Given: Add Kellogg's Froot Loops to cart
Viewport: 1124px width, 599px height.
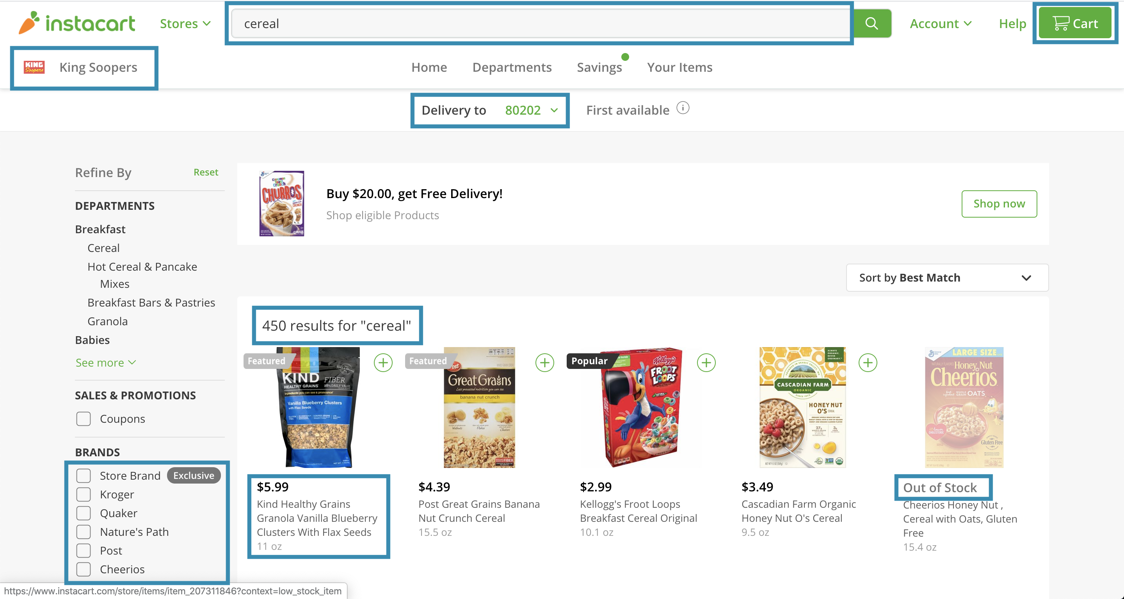Looking at the screenshot, I should coord(706,363).
